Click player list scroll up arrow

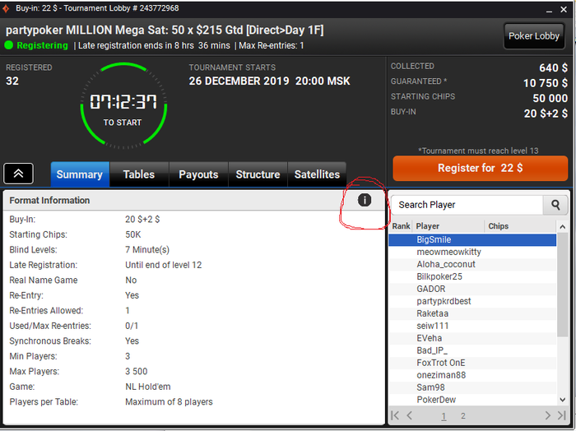tap(562, 227)
